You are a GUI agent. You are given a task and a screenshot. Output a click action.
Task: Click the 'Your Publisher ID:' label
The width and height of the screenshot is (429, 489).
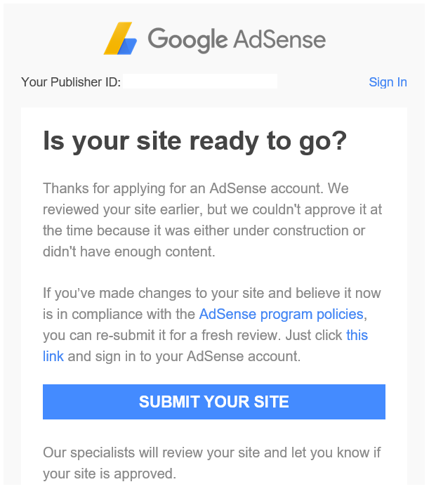[71, 82]
